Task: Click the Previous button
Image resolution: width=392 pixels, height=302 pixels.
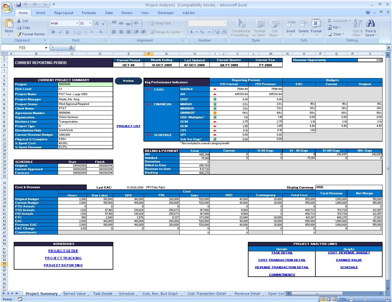Action: 128,81
